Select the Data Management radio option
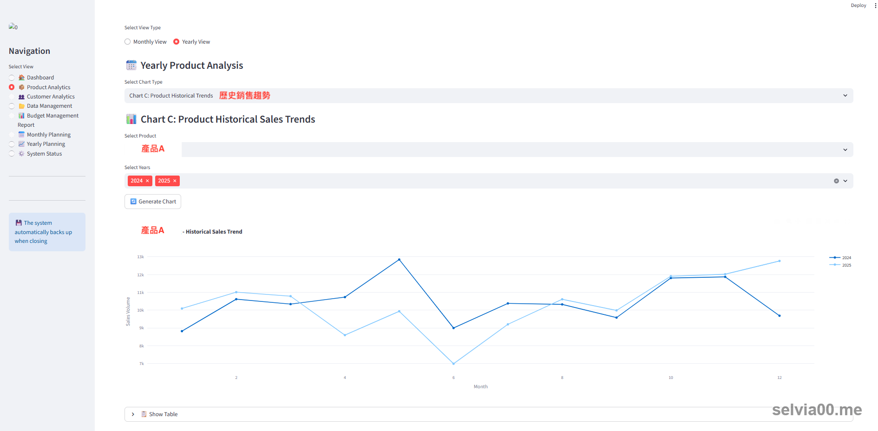 point(12,106)
